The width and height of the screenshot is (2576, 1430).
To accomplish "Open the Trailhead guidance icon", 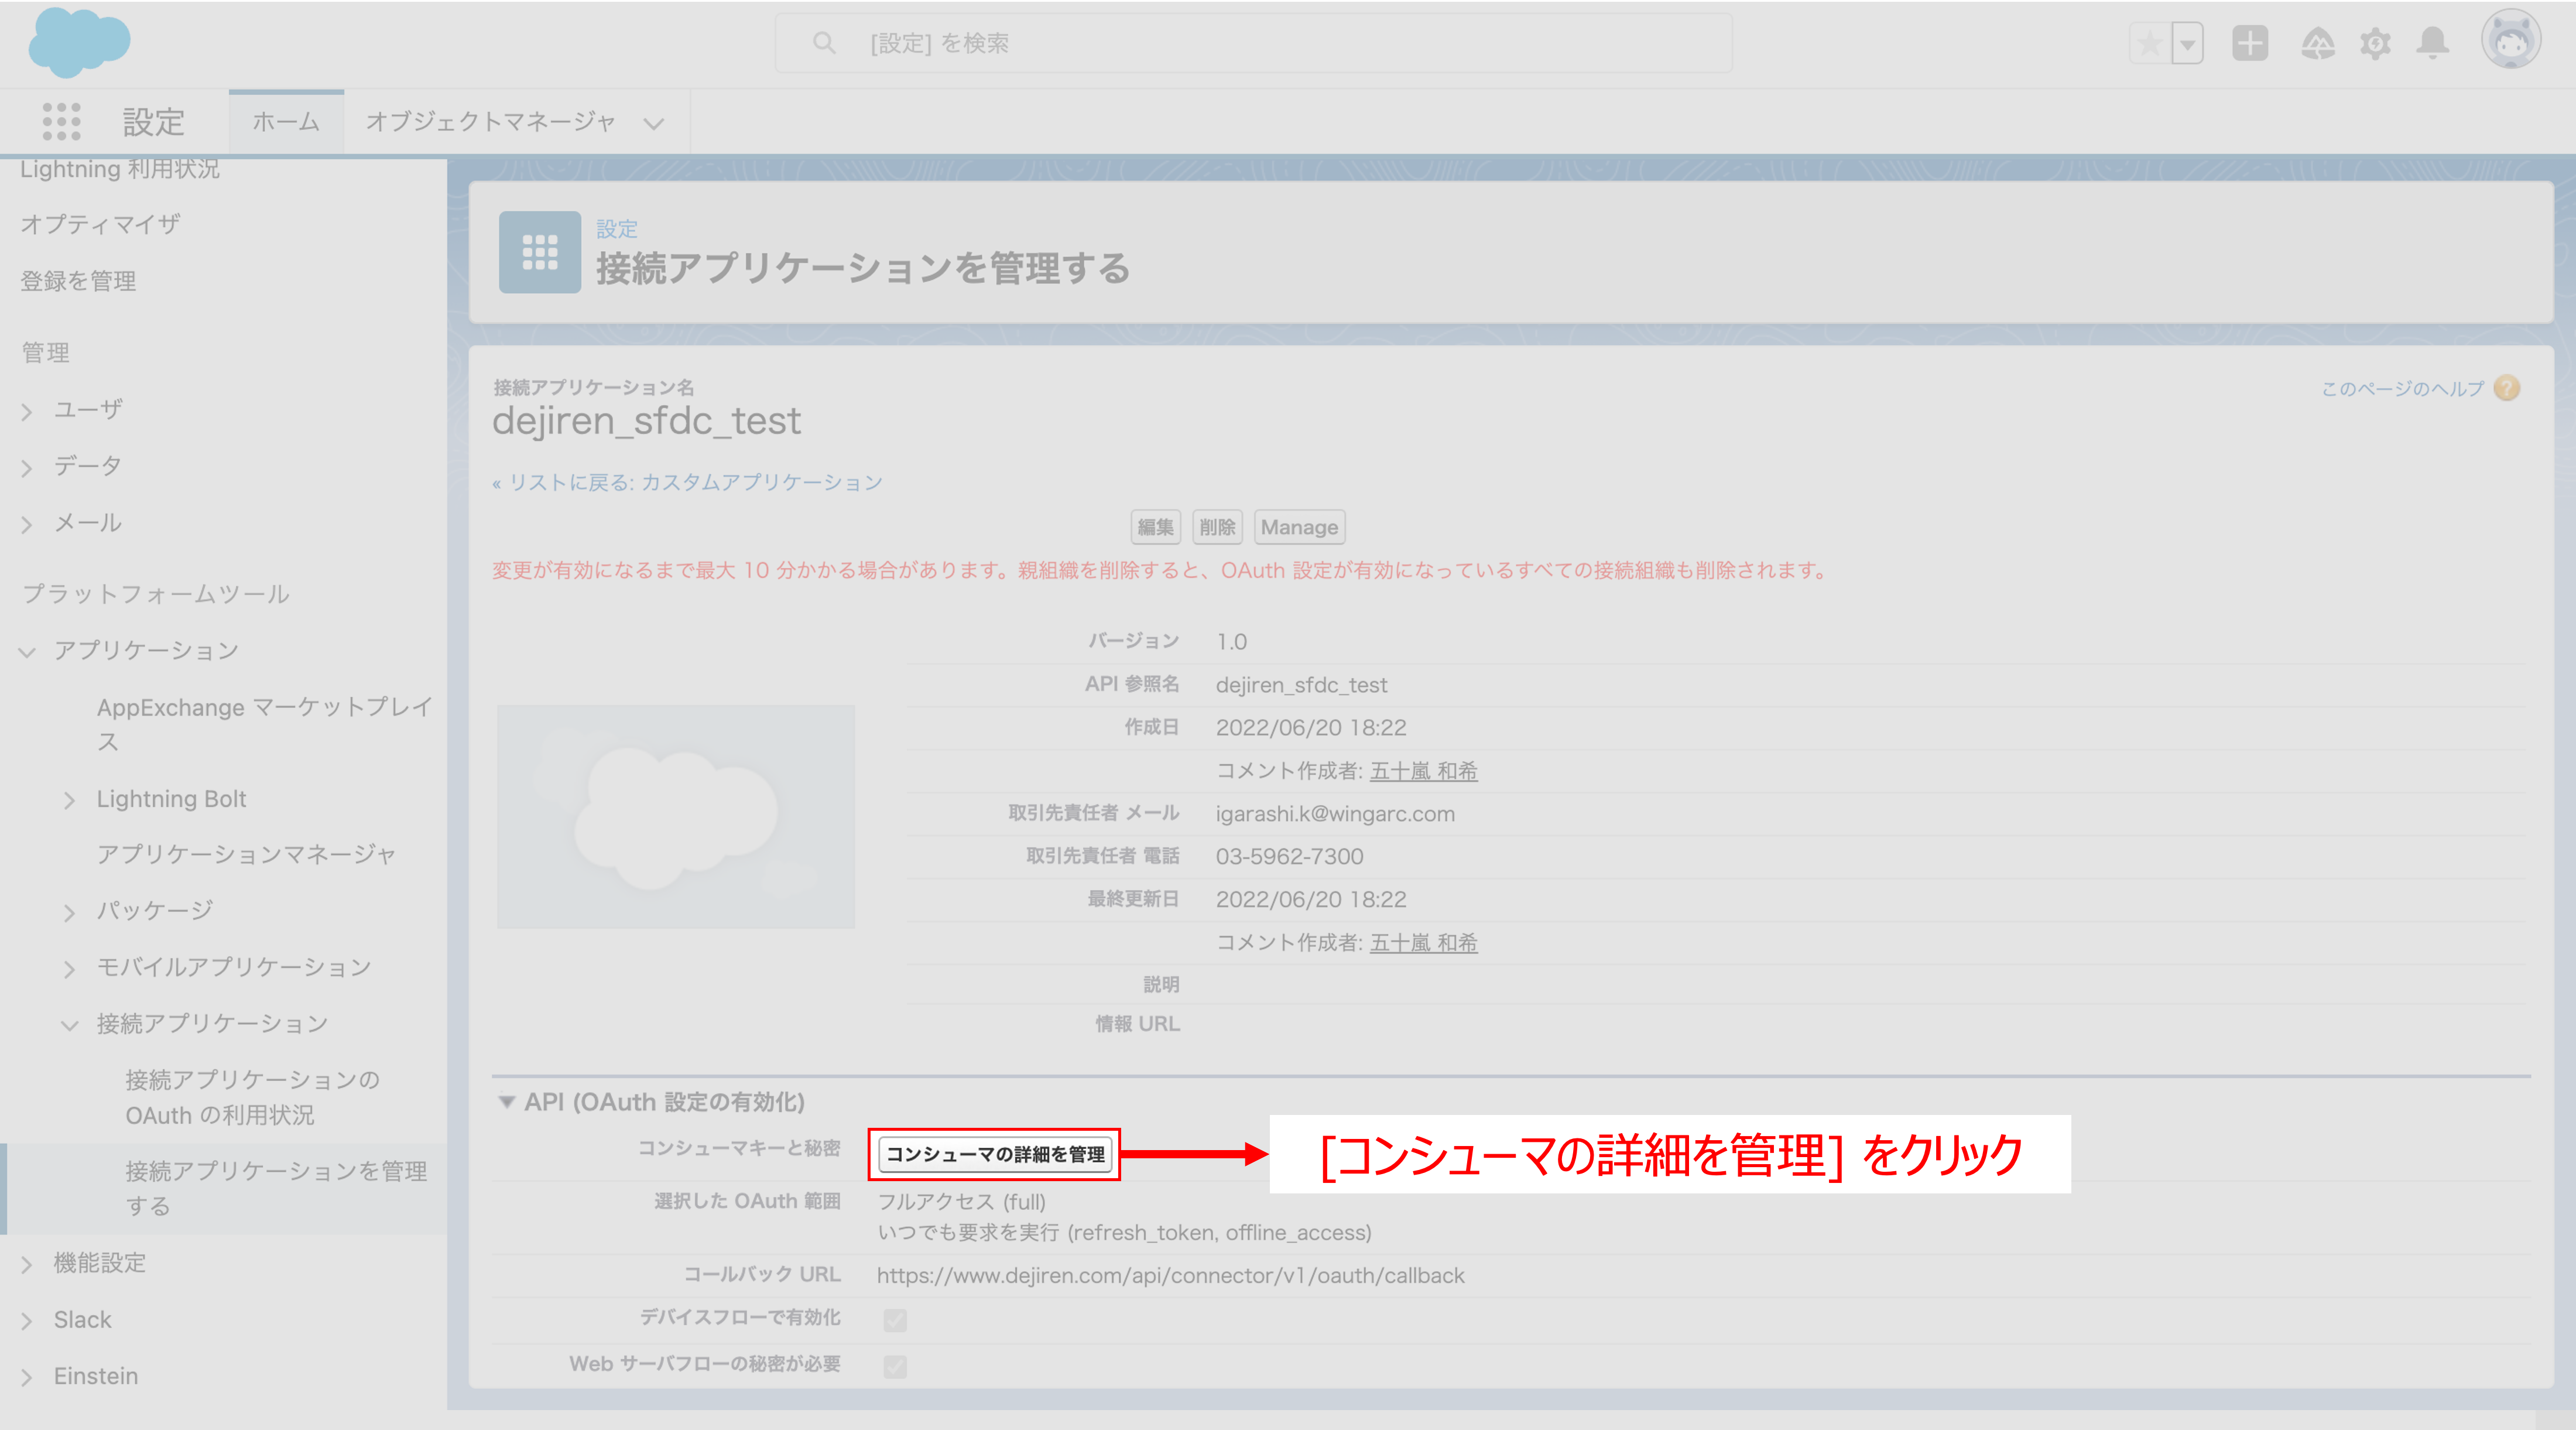I will [2318, 43].
